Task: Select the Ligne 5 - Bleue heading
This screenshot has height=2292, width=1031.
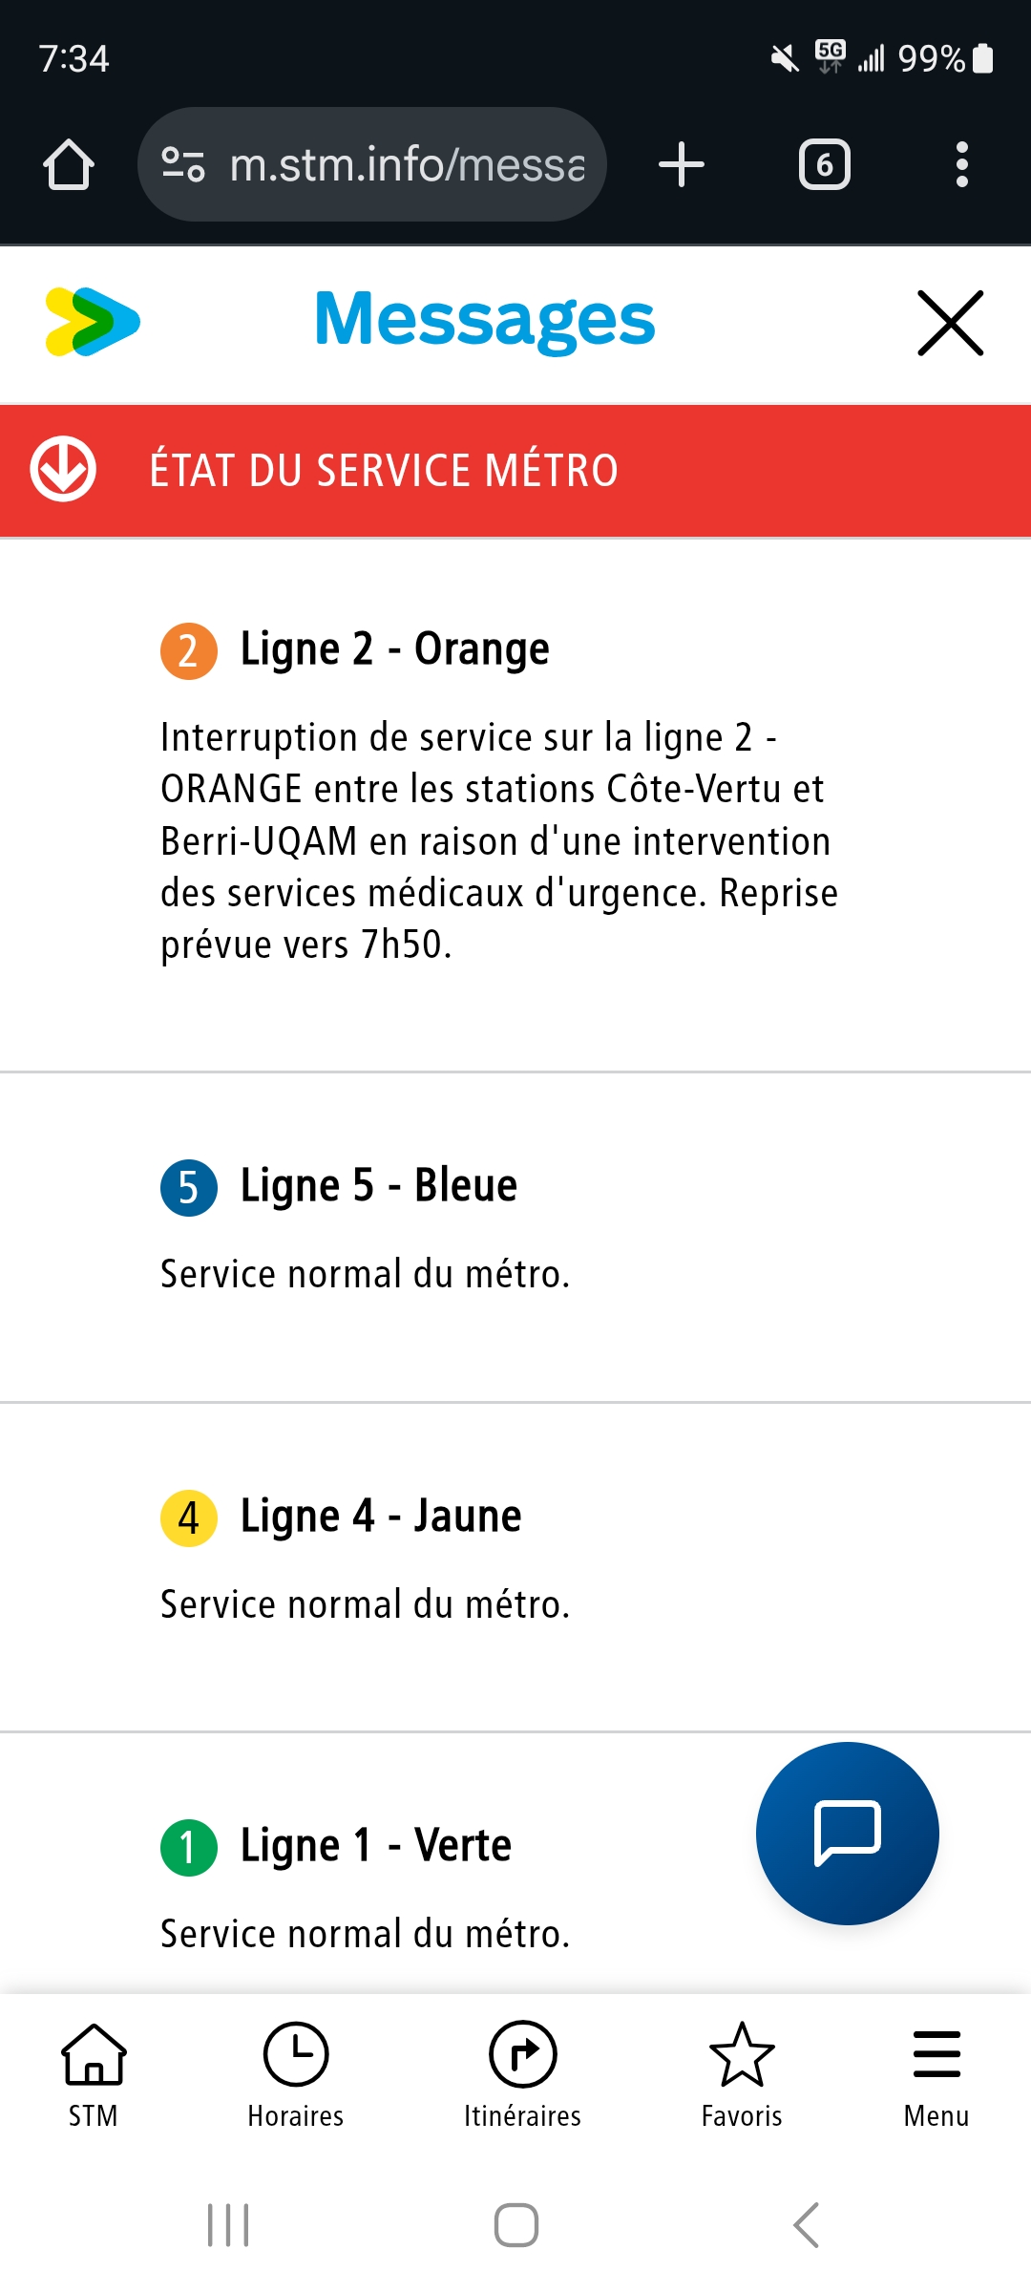Action: coord(378,1186)
